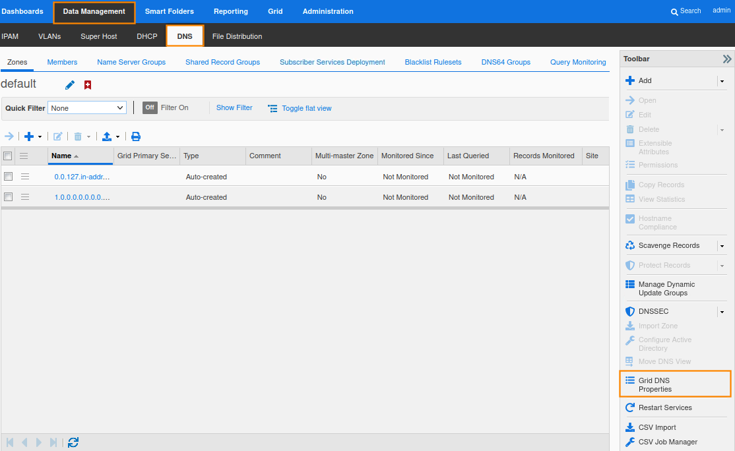735x451 pixels.
Task: Open Grid DNS Properties from the Toolbar
Action: [675, 384]
